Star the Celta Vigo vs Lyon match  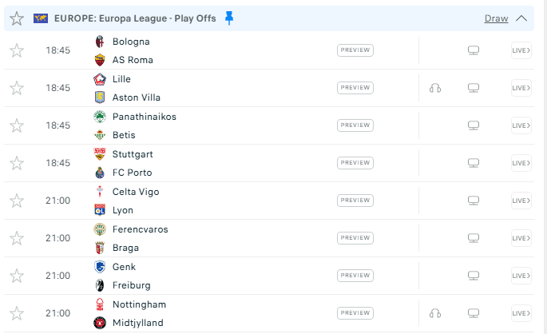(x=17, y=201)
